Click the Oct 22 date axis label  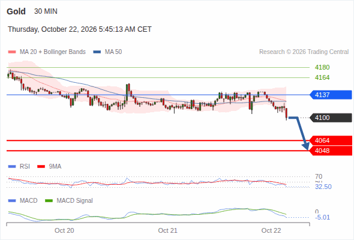(x=271, y=230)
